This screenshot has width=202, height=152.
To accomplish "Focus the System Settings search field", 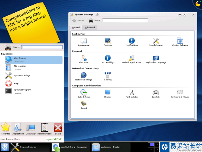I will click(125, 20).
